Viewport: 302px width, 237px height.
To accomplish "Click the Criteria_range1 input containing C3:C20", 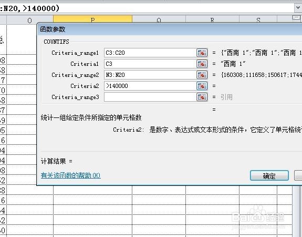I will click(x=150, y=53).
